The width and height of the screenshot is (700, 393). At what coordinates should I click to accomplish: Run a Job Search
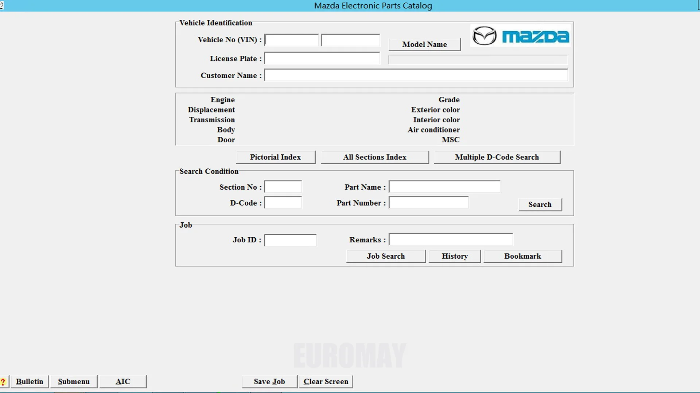pyautogui.click(x=386, y=256)
